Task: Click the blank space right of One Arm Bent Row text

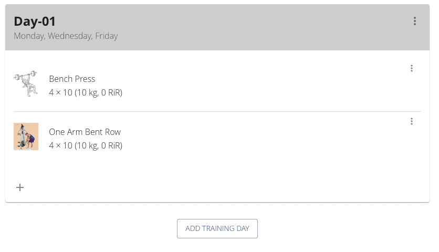Action: [263, 138]
